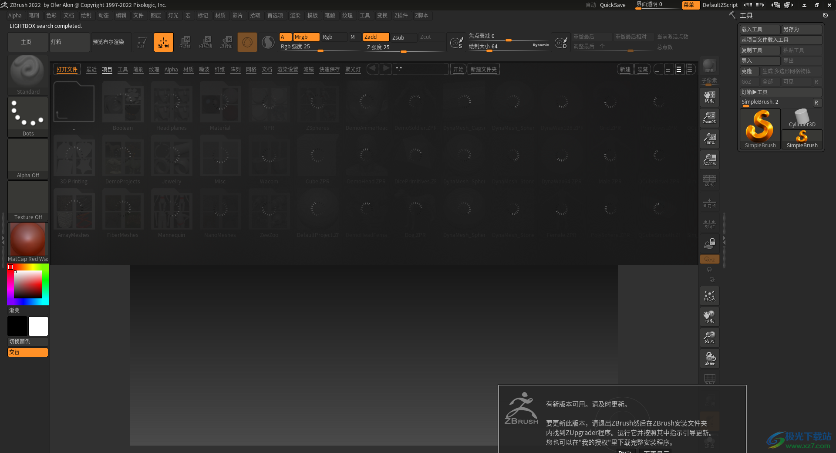Click the 载入工具 (Load Tool) button
The height and width of the screenshot is (453, 836).
click(760, 29)
